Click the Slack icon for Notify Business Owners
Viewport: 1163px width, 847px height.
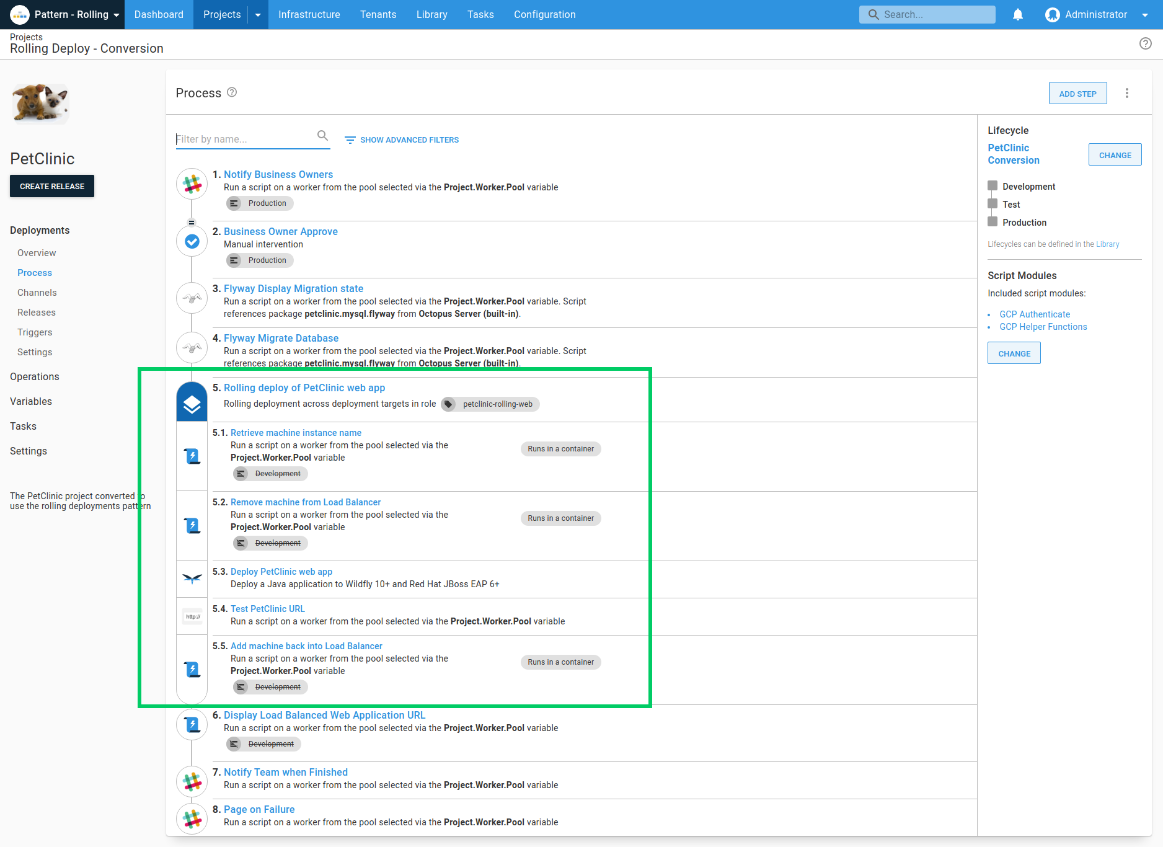point(192,184)
